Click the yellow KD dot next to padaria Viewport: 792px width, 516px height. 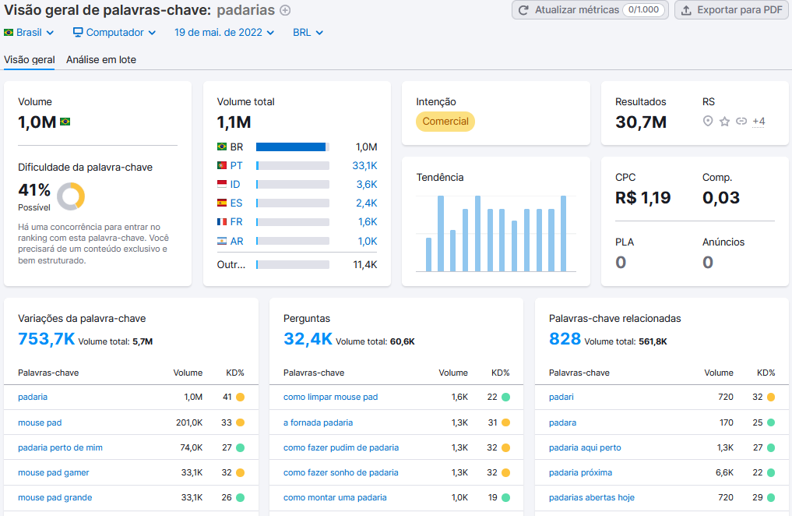pos(242,397)
